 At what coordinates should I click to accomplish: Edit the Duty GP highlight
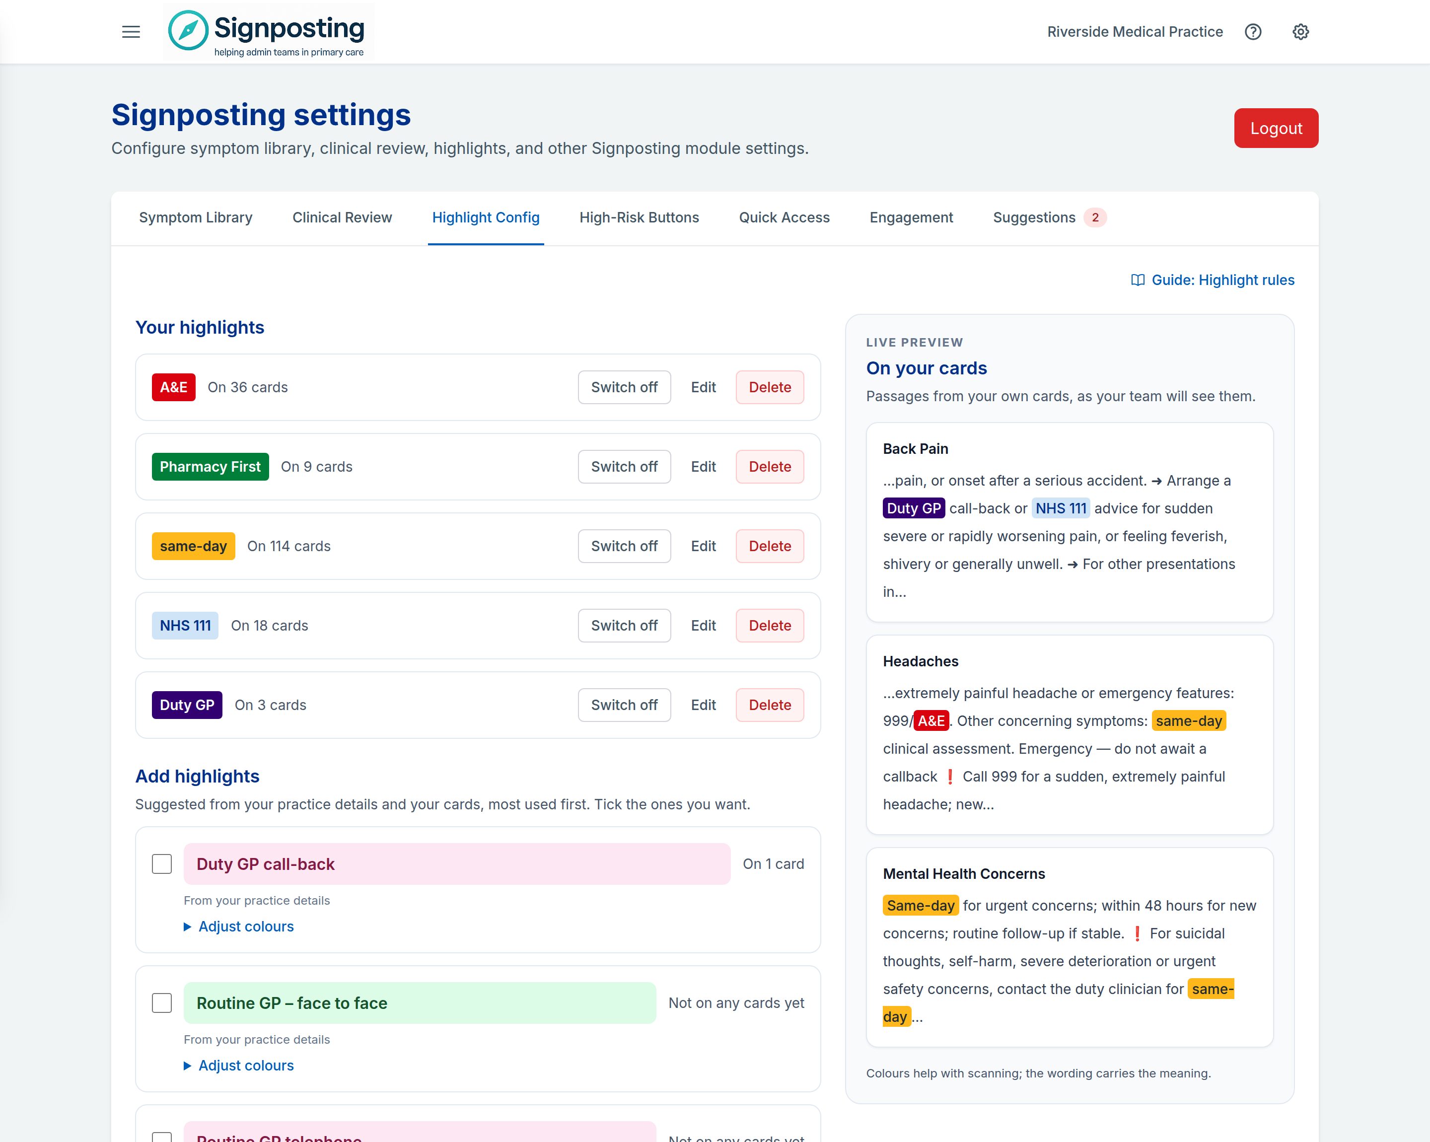tap(703, 705)
